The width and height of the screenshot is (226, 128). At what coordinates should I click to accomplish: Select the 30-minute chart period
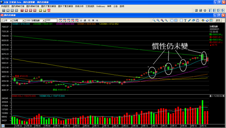[x=73, y=20]
